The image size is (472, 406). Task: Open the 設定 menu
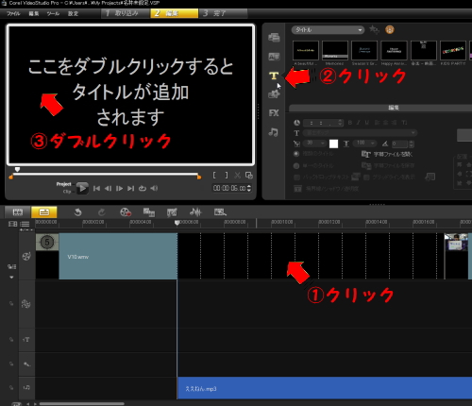coord(73,13)
